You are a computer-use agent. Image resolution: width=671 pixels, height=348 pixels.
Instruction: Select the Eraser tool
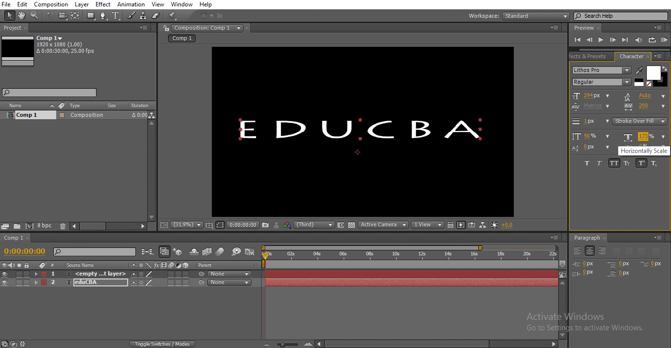[x=156, y=16]
